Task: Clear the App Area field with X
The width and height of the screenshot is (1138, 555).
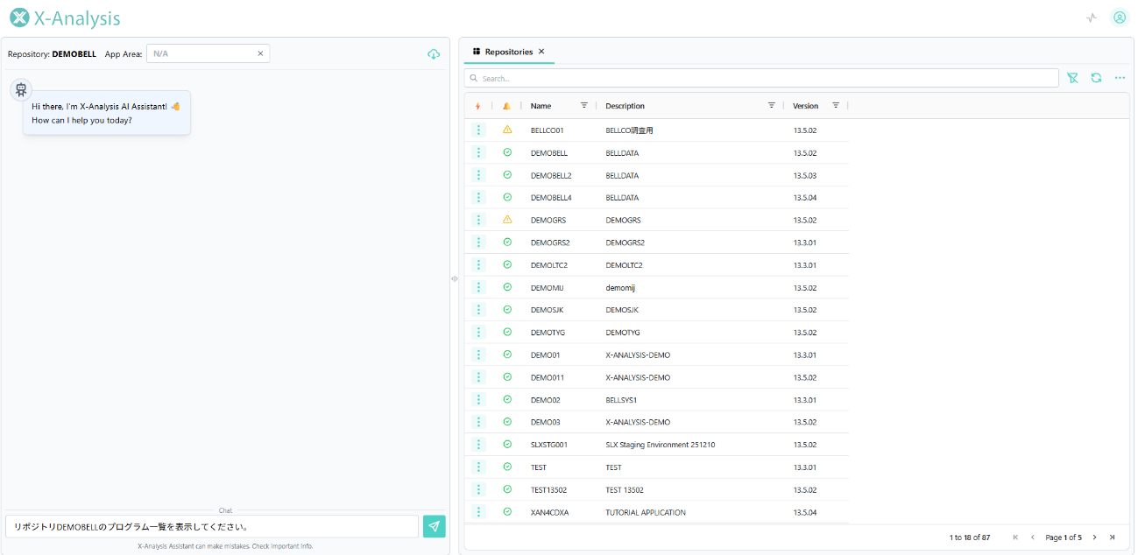Action: click(x=260, y=53)
